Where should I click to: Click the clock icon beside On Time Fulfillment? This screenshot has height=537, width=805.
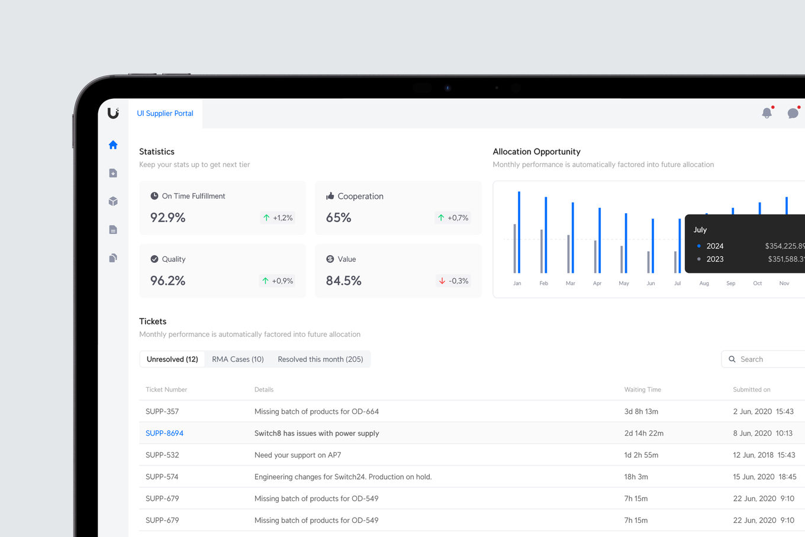click(x=154, y=196)
